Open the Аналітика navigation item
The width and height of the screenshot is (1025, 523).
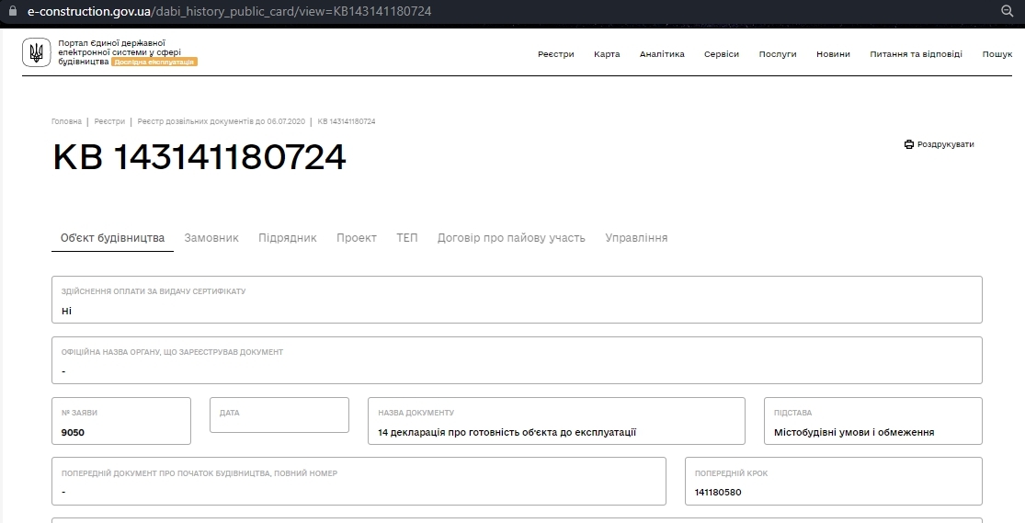click(662, 54)
